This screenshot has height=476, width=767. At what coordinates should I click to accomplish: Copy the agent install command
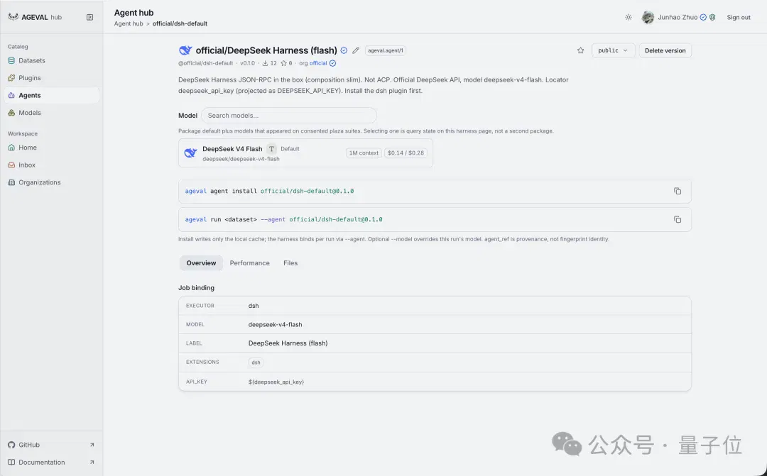click(x=678, y=191)
